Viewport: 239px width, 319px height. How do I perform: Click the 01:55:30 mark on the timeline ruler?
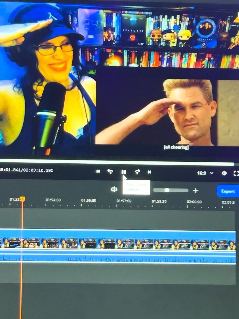coord(89,200)
